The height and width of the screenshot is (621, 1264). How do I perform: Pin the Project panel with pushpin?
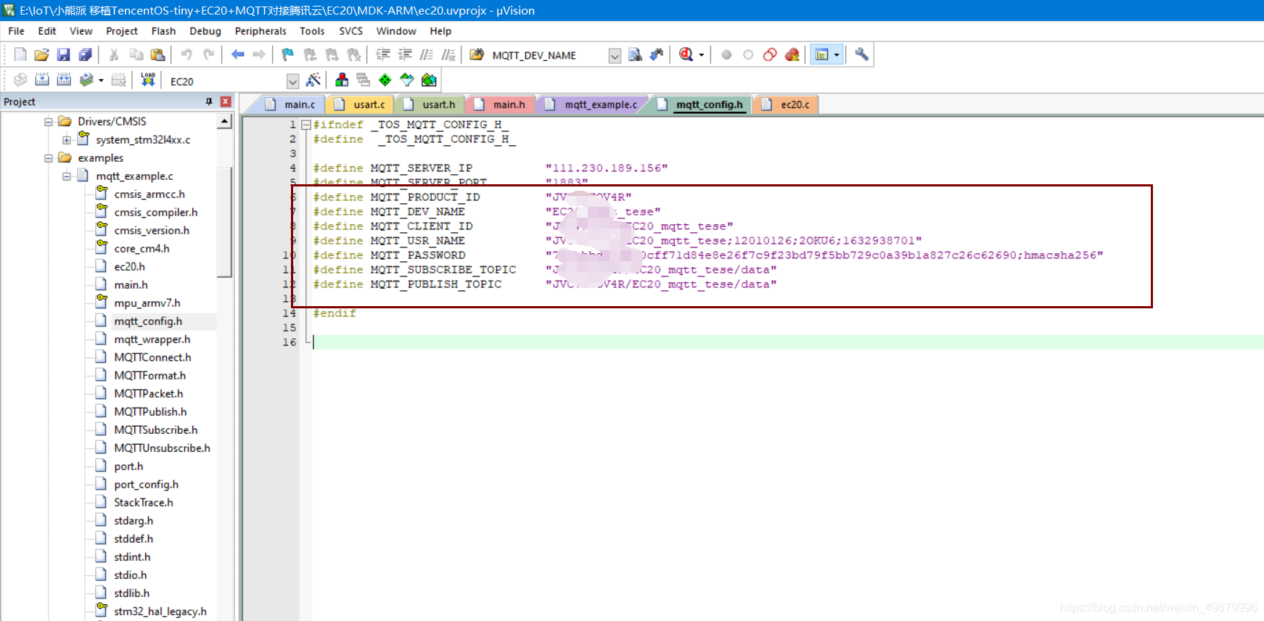coord(209,102)
